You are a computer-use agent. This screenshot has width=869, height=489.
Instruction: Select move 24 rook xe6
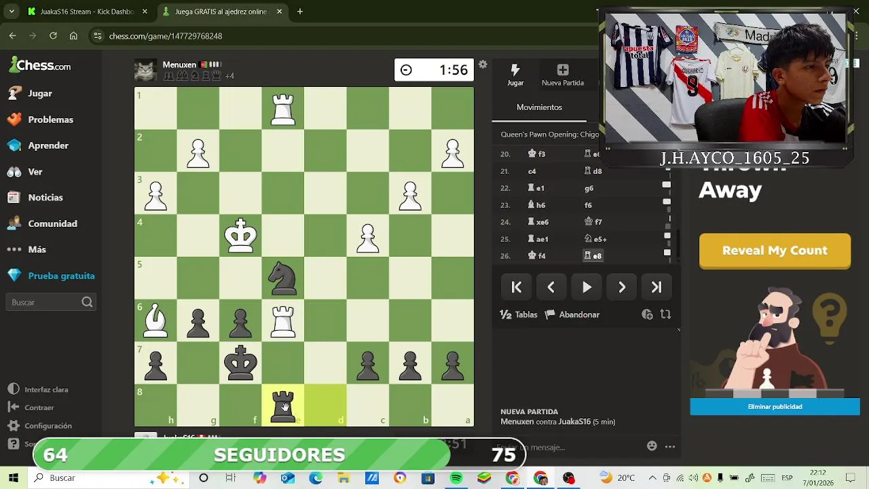(538, 222)
